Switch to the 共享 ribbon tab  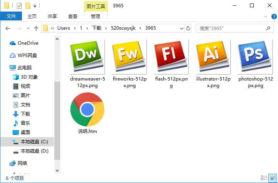52,16
